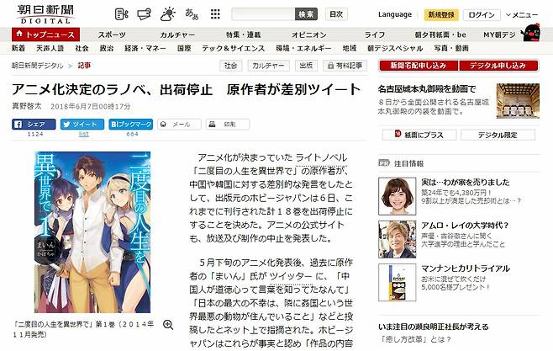Image resolution: width=553 pixels, height=351 pixels.
Task: Click the light novel cover image
Action: pos(92,232)
